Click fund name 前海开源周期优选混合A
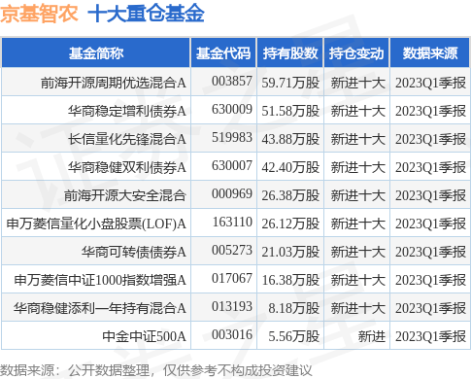The image size is (471, 379). coord(114,83)
